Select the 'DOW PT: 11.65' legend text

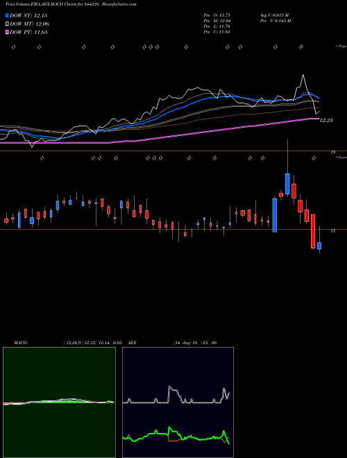[x=28, y=32]
